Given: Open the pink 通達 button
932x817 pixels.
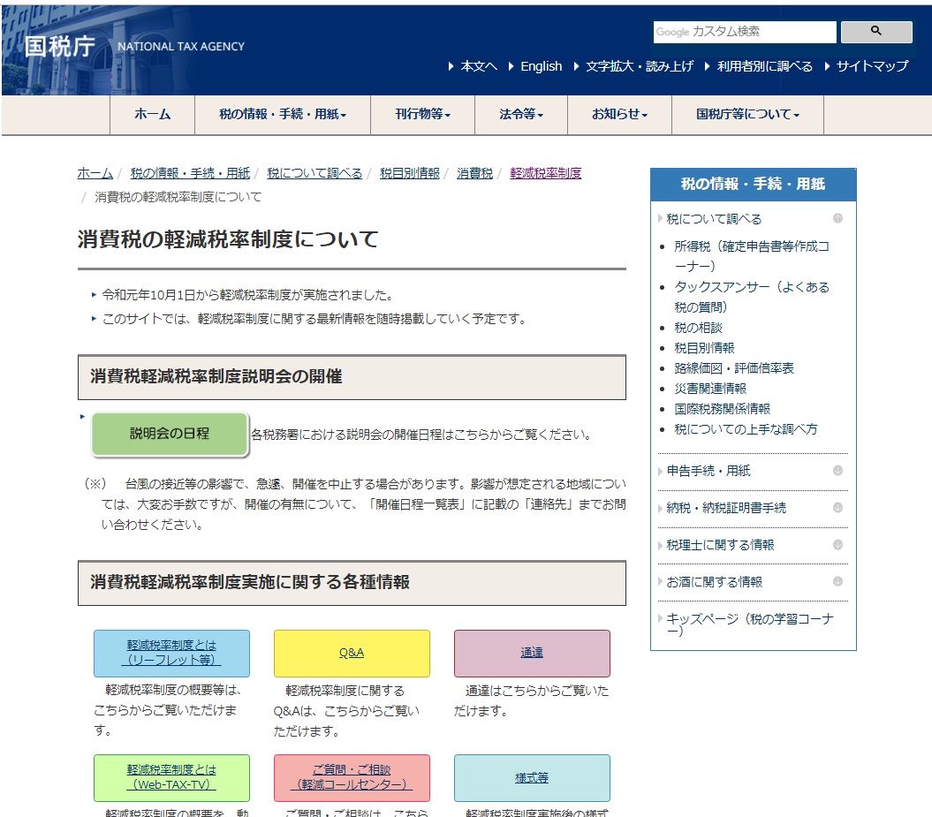Looking at the screenshot, I should click(x=532, y=653).
